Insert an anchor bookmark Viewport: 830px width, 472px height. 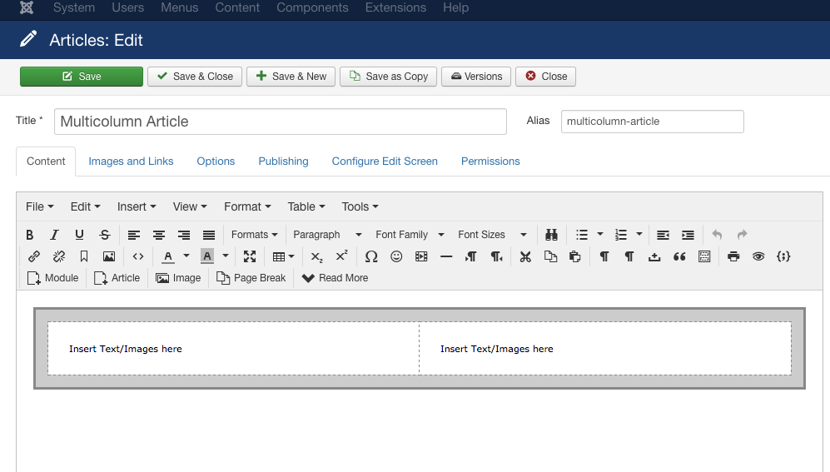[x=83, y=256]
